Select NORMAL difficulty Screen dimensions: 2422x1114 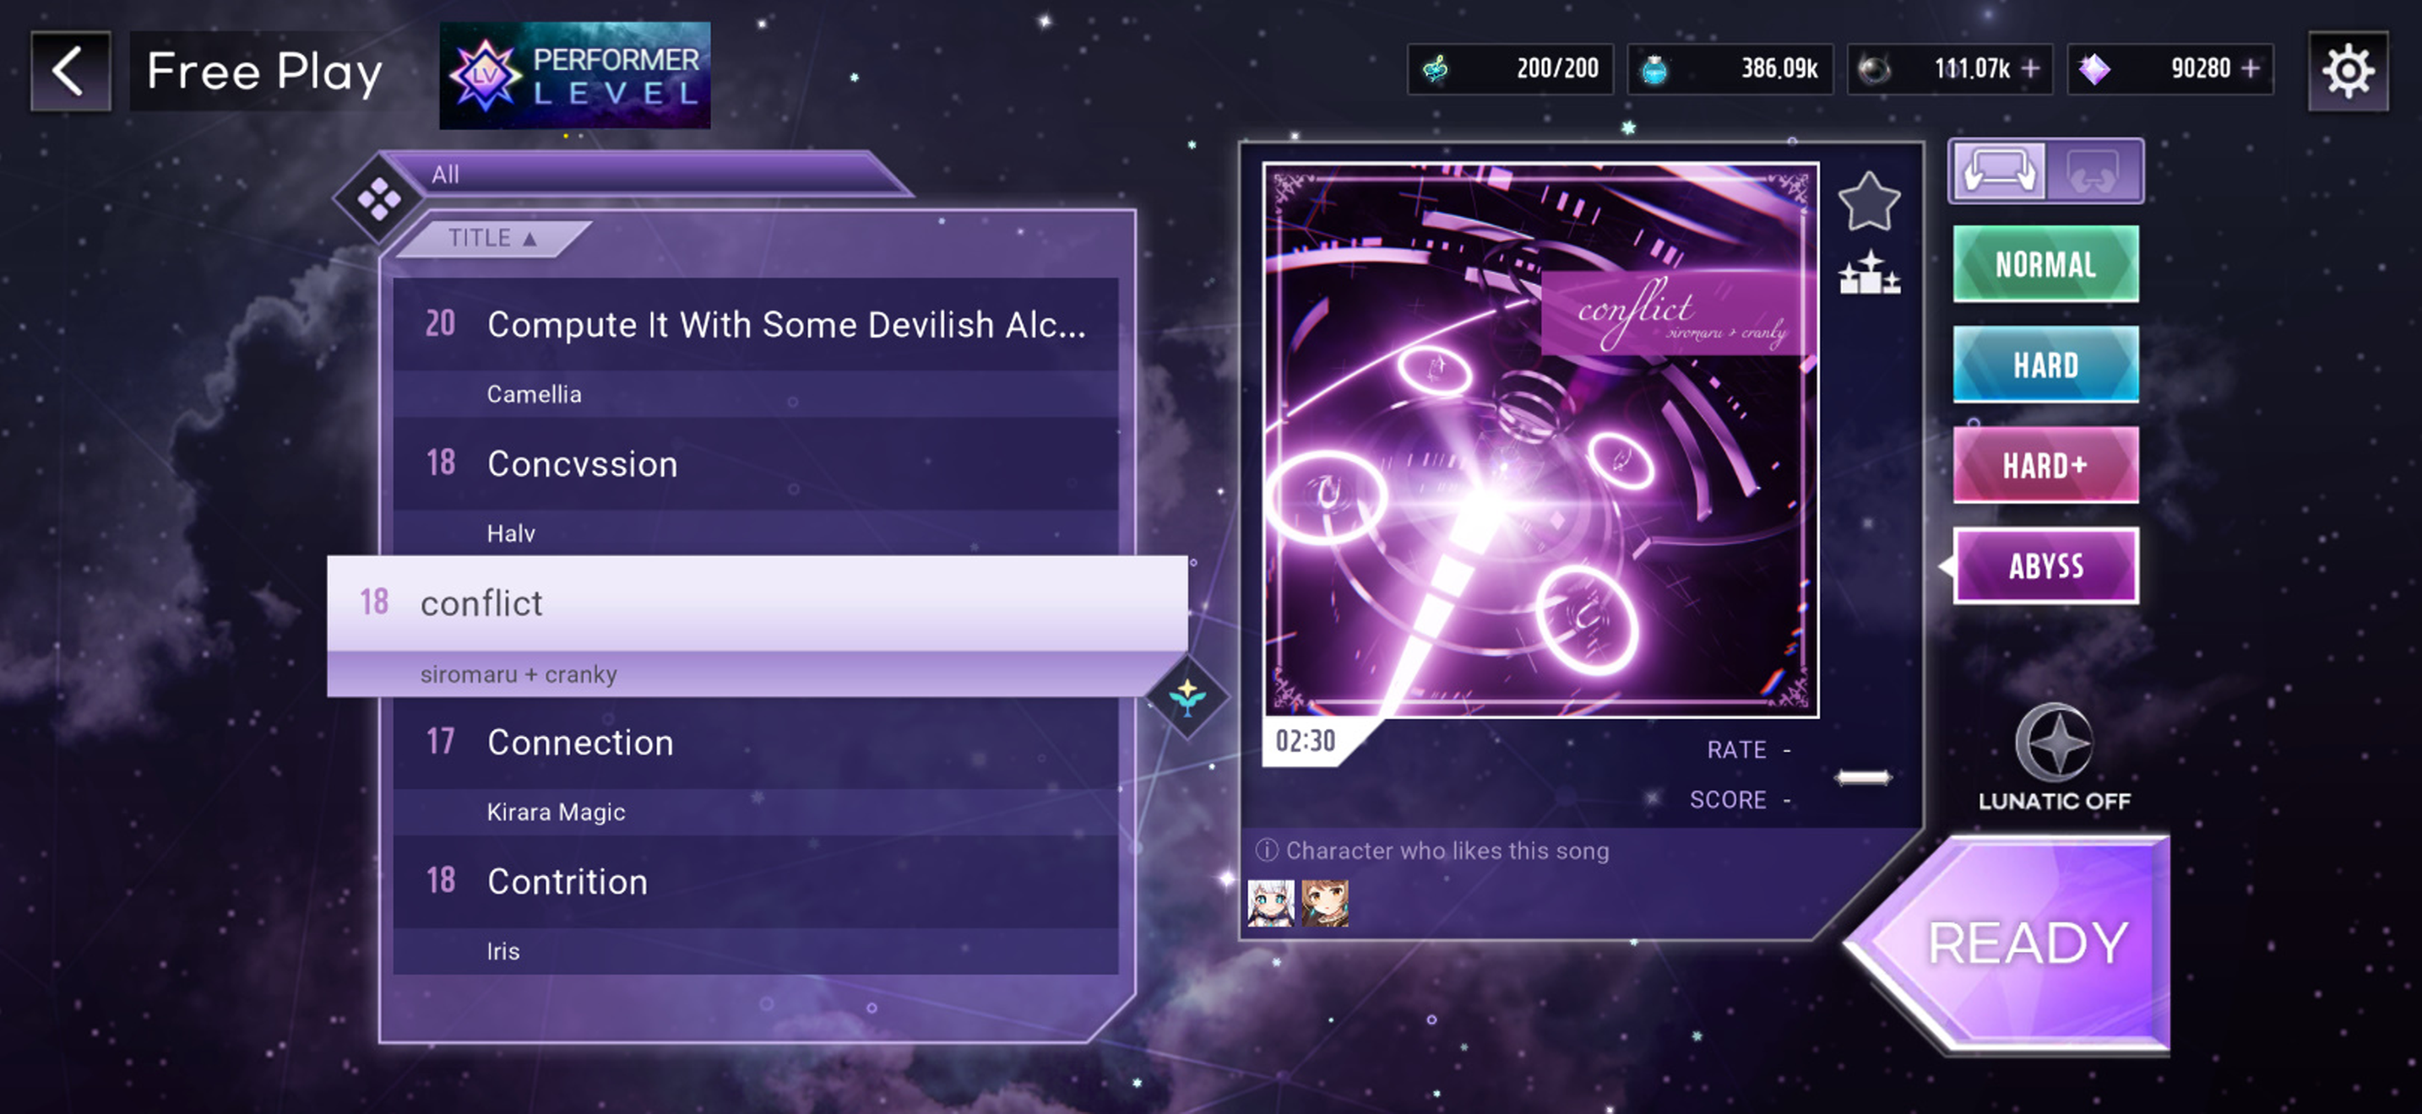[x=2045, y=264]
